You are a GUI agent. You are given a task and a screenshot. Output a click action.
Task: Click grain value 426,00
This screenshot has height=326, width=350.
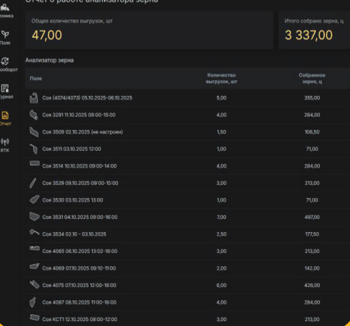coord(312,285)
